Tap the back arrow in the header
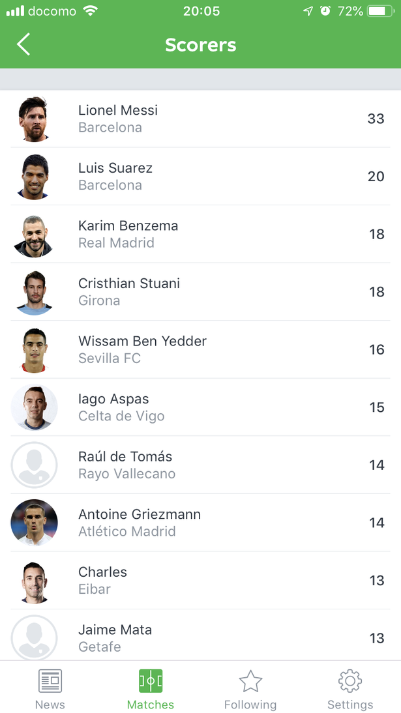 [23, 44]
